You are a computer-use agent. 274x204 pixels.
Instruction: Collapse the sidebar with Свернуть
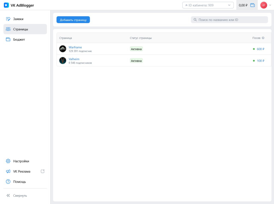point(17,195)
